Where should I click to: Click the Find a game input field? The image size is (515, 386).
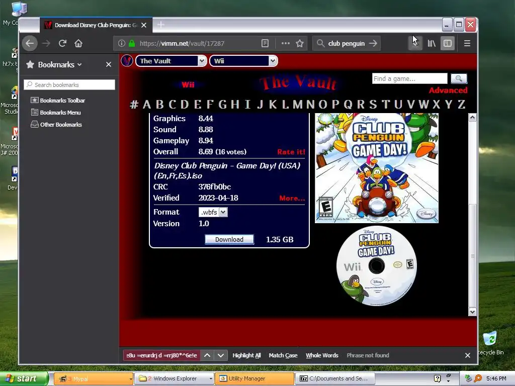coord(409,78)
